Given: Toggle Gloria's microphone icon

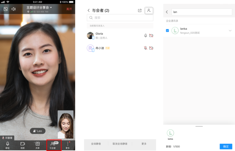Looking at the screenshot, I should point(146,35).
